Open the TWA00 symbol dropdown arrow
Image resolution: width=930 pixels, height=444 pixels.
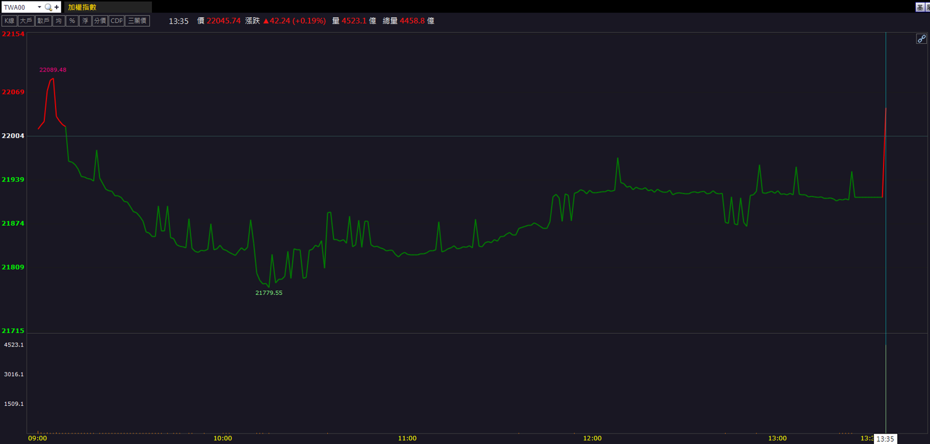pos(40,7)
